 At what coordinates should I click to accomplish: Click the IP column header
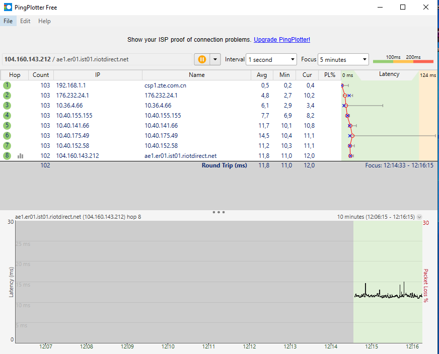click(x=98, y=75)
